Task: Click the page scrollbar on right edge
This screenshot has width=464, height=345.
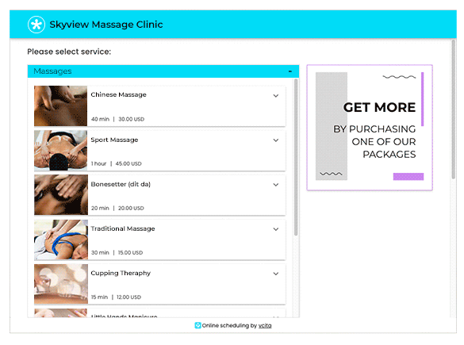Action: click(x=454, y=109)
